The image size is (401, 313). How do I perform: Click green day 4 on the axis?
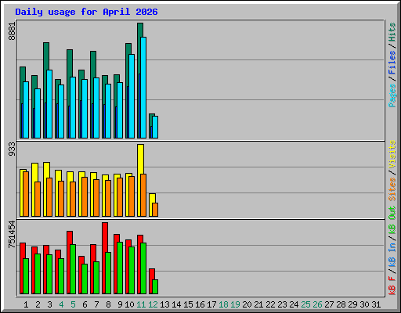(x=61, y=304)
